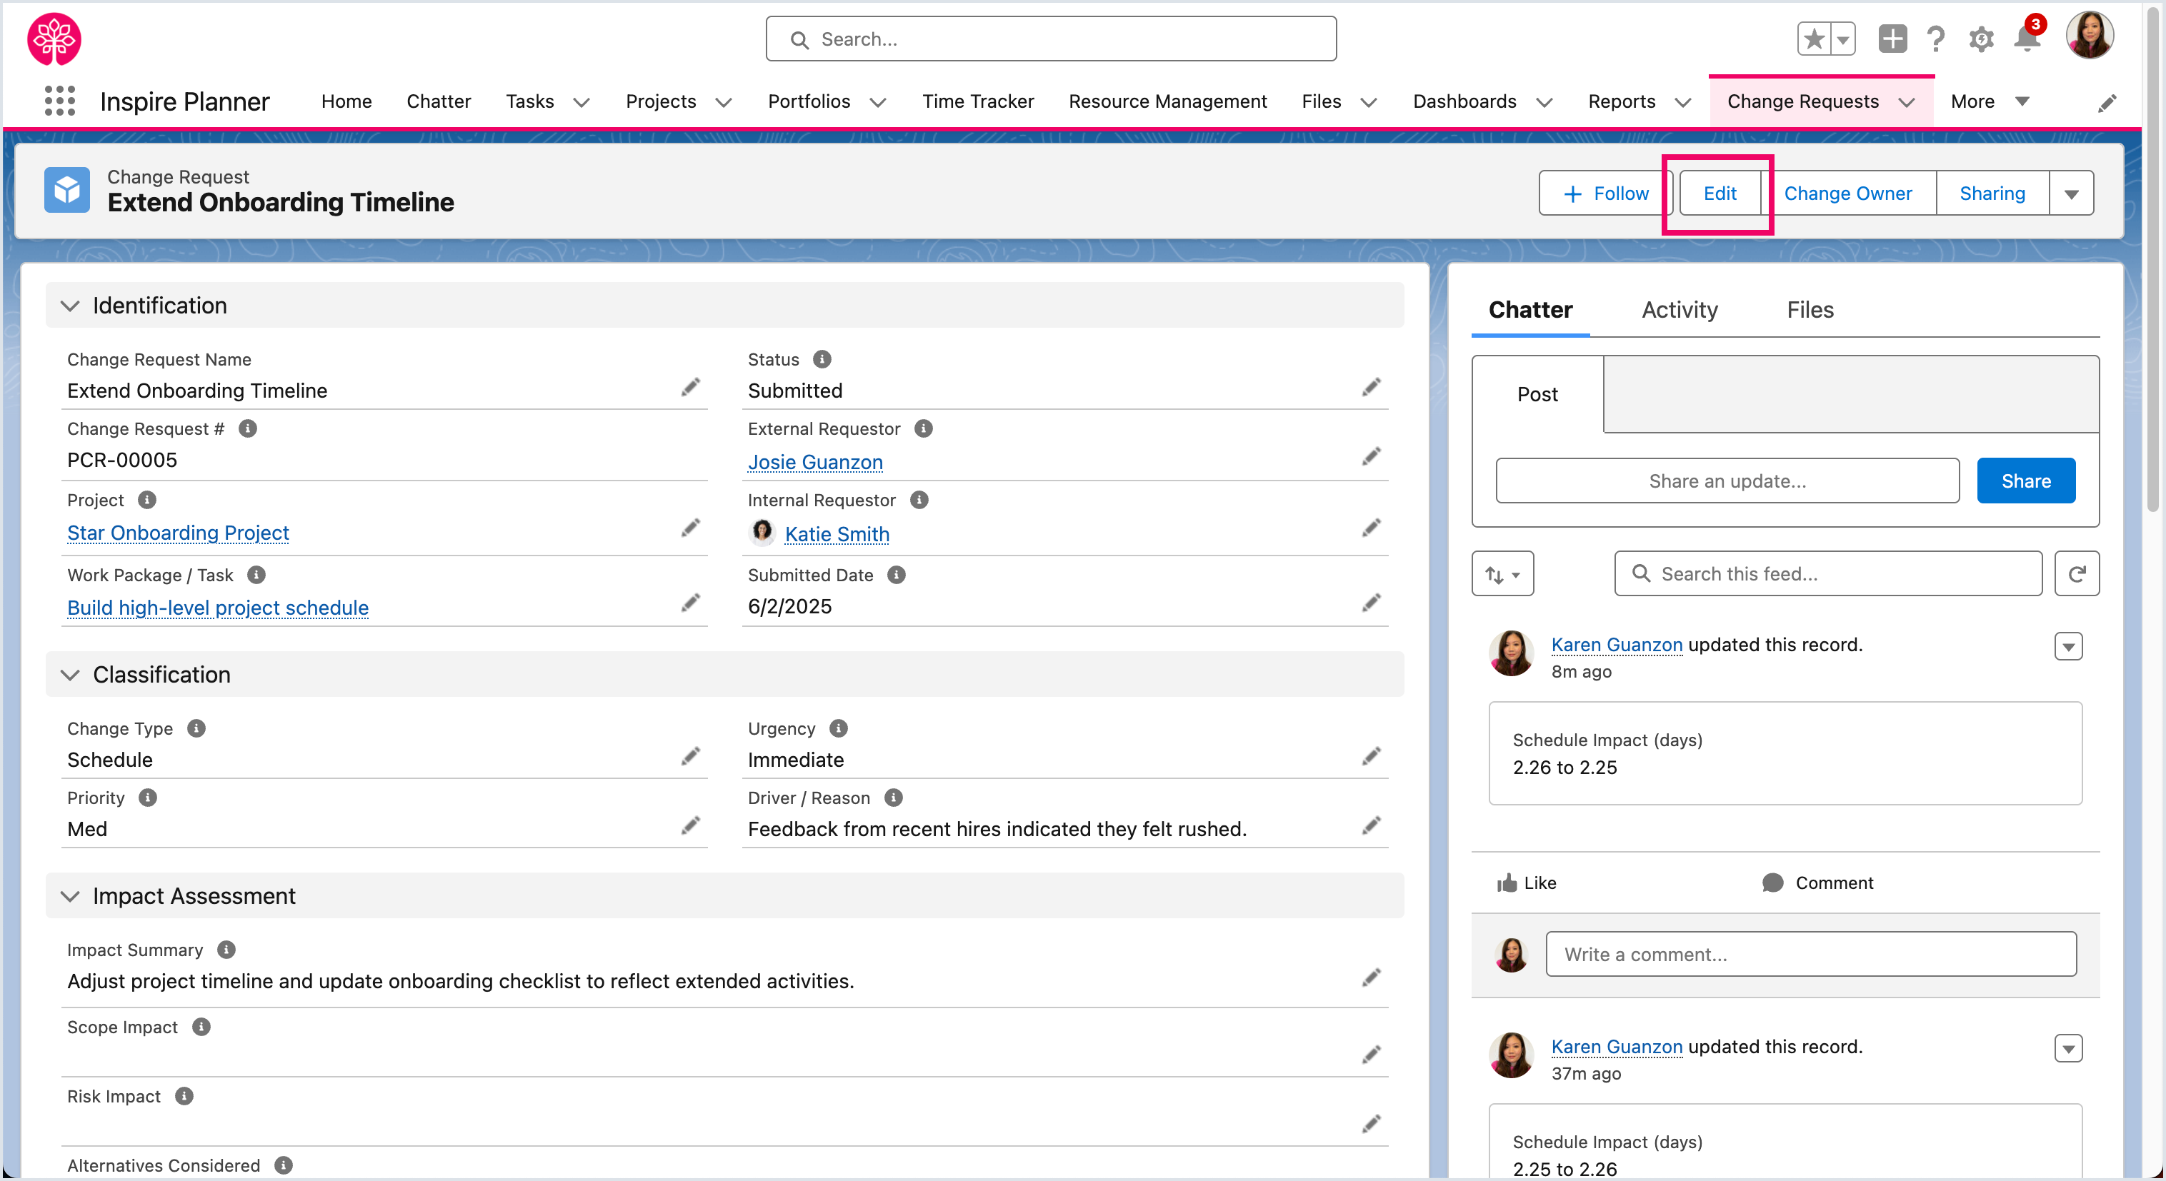Image resolution: width=2166 pixels, height=1181 pixels.
Task: Collapse the Impact Assessment section
Action: [x=71, y=897]
